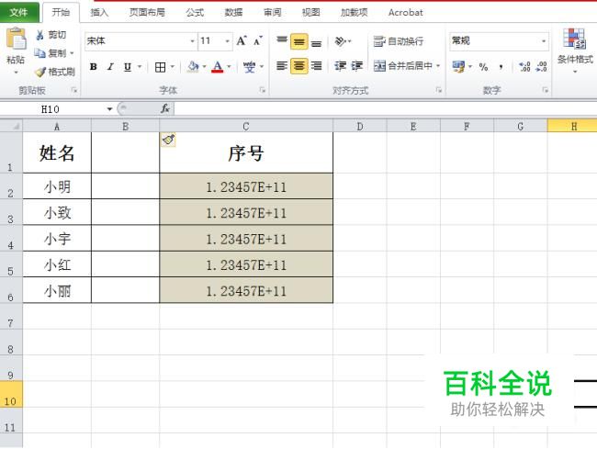Toggle underline formatting
The height and width of the screenshot is (449, 597).
point(128,67)
